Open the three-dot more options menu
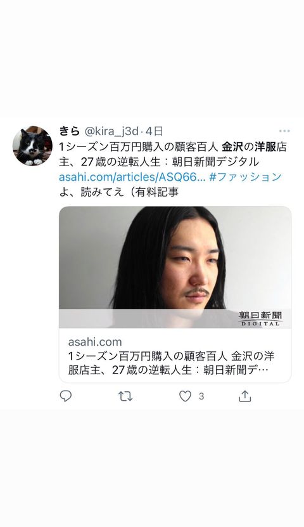The image size is (304, 527). pos(284,131)
